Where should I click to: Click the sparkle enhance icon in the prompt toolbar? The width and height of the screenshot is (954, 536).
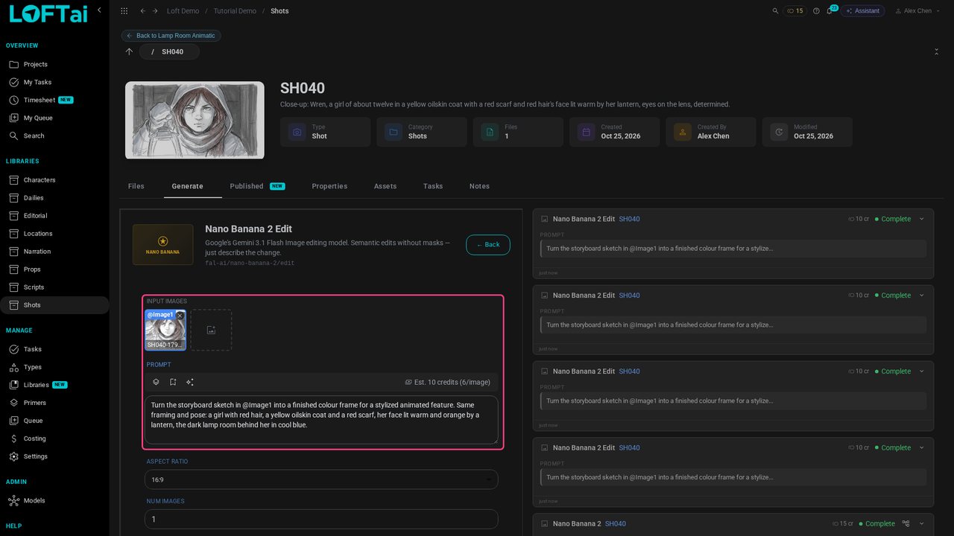(x=190, y=382)
